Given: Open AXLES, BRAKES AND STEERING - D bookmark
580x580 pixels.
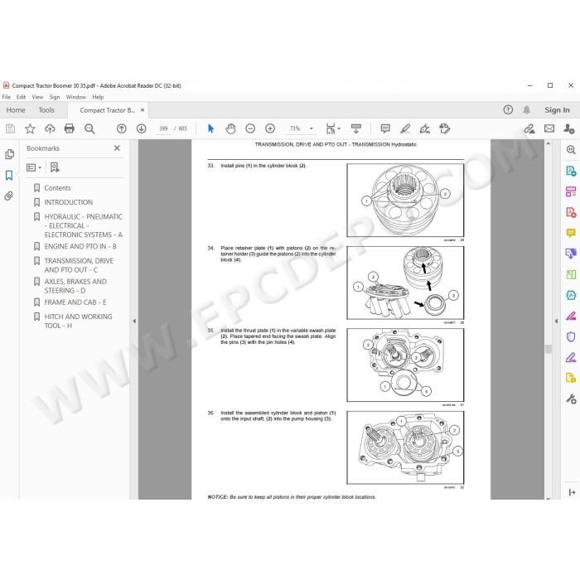Looking at the screenshot, I should [x=75, y=286].
